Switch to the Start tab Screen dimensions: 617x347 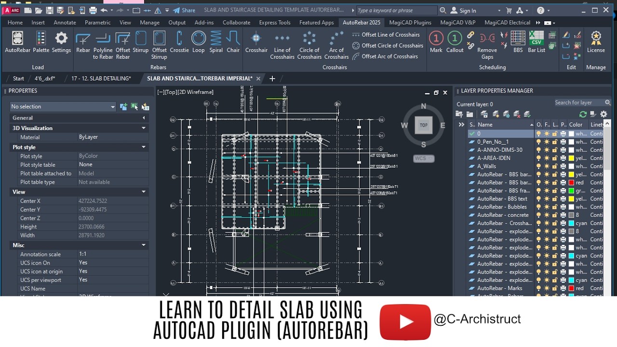(18, 79)
